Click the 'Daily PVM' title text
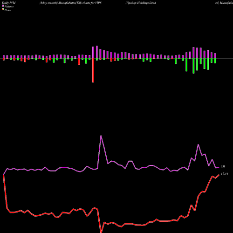233x233 pixels. point(9,3)
